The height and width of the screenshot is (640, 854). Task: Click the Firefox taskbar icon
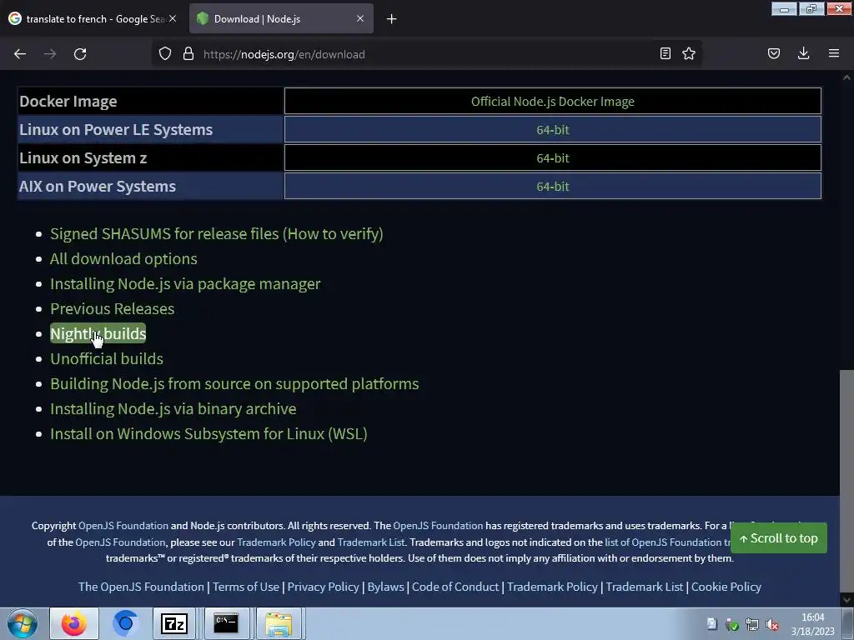point(74,623)
